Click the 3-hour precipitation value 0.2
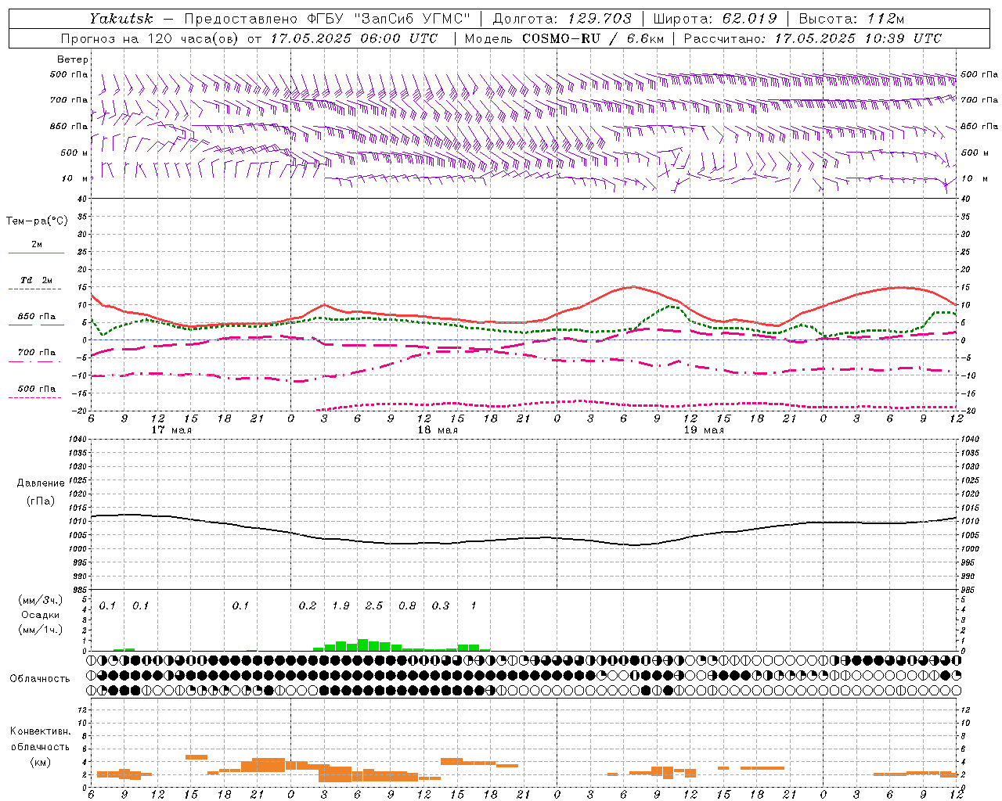This screenshot has width=1002, height=801. (x=308, y=606)
